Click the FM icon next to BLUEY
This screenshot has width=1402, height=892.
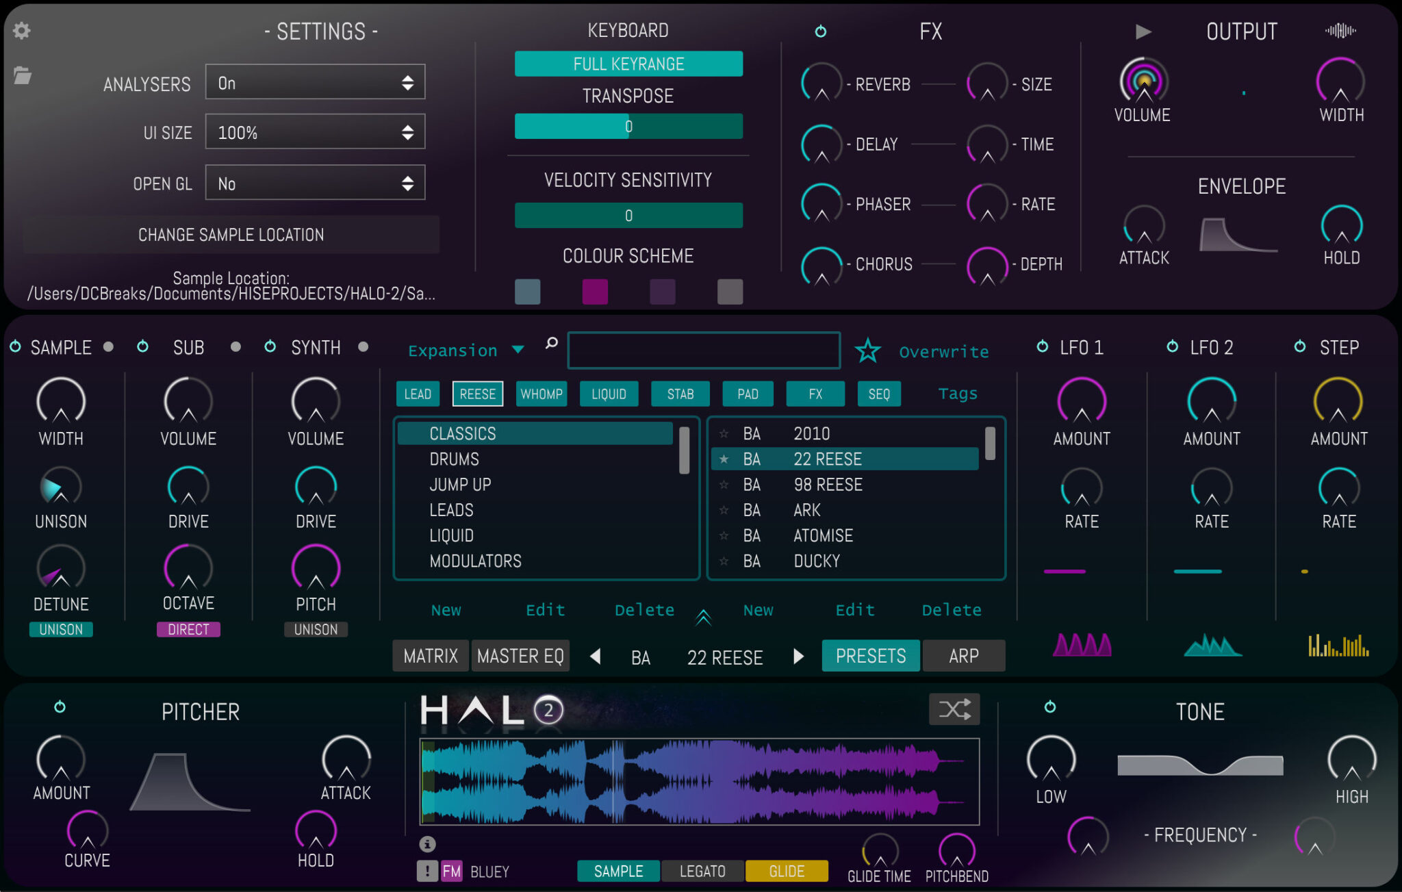click(x=452, y=871)
